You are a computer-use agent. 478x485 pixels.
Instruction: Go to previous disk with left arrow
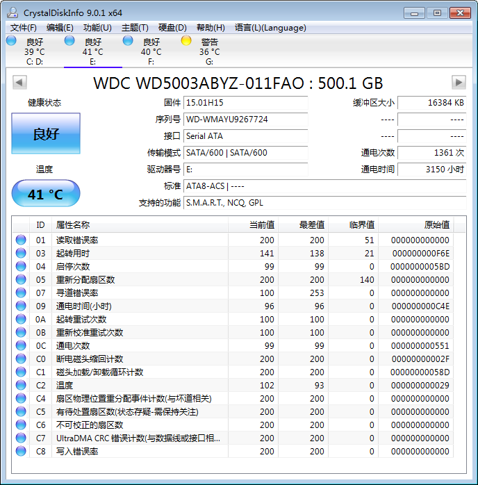coord(19,83)
